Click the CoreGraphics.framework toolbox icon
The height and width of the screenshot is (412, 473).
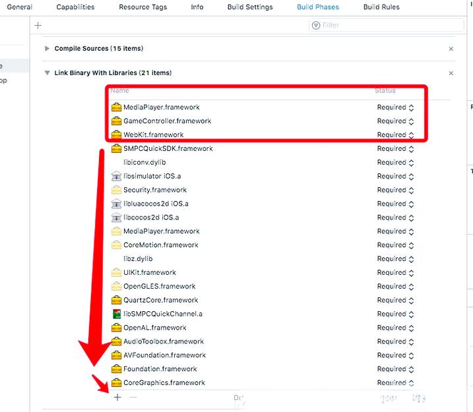tap(116, 383)
